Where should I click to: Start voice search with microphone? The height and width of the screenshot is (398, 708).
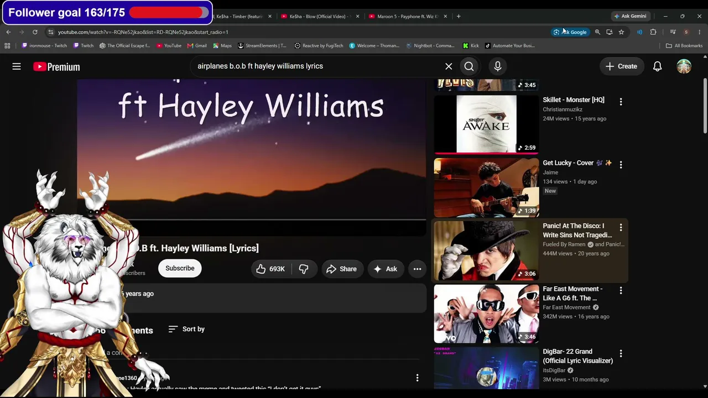498,66
